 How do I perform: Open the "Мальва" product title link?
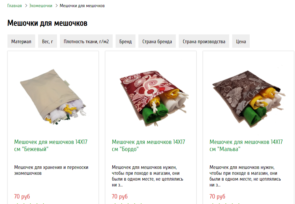(246, 146)
